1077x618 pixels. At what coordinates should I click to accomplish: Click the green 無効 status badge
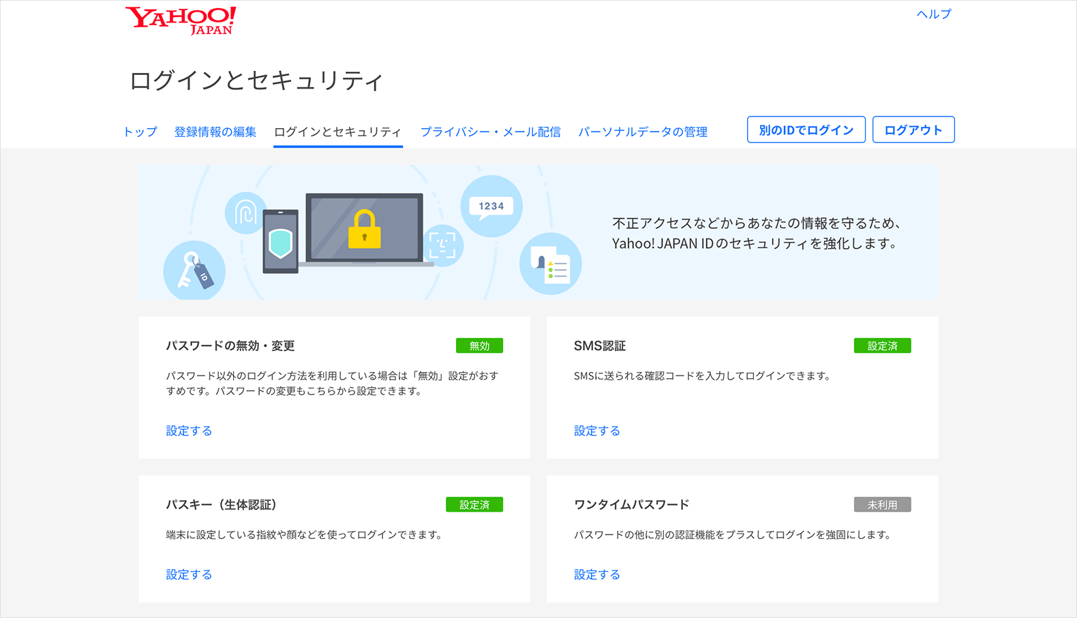click(479, 345)
